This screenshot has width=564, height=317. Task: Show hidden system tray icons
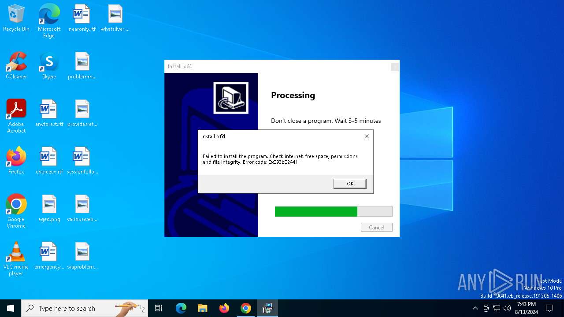pos(475,308)
